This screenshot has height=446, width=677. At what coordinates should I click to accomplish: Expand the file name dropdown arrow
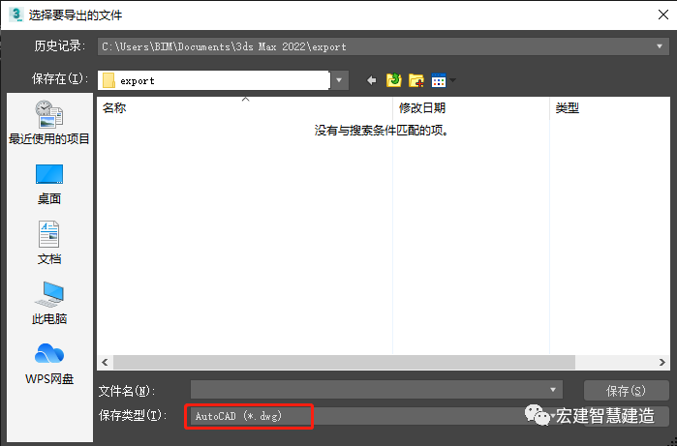click(553, 390)
